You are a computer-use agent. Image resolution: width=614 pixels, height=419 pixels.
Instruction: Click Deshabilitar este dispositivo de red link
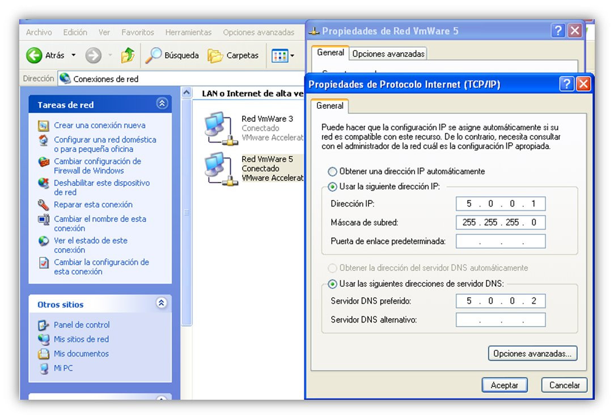pos(102,188)
